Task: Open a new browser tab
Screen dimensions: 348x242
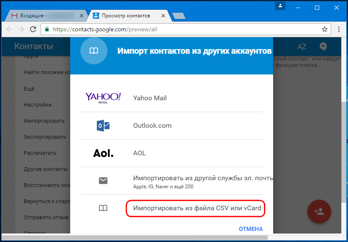Action: click(x=179, y=16)
